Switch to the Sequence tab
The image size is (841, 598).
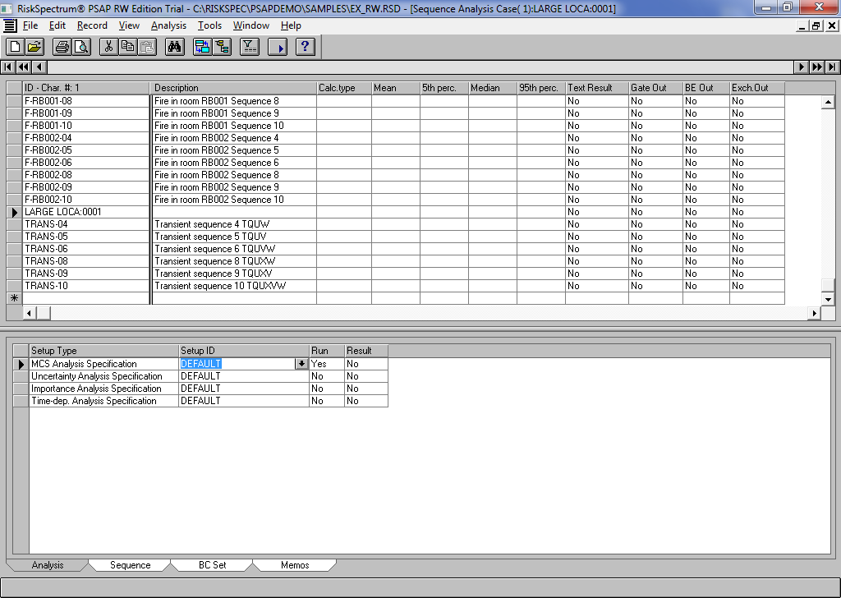130,565
